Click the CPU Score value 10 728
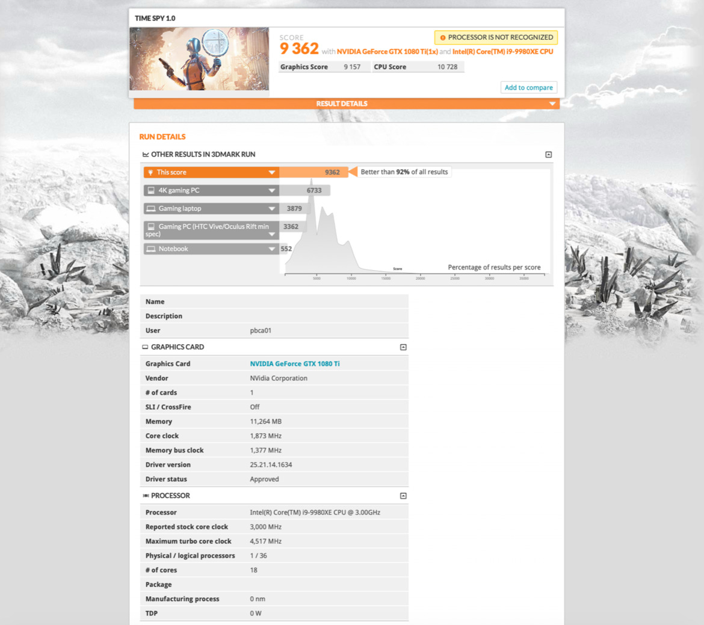The image size is (704, 625). [x=447, y=67]
